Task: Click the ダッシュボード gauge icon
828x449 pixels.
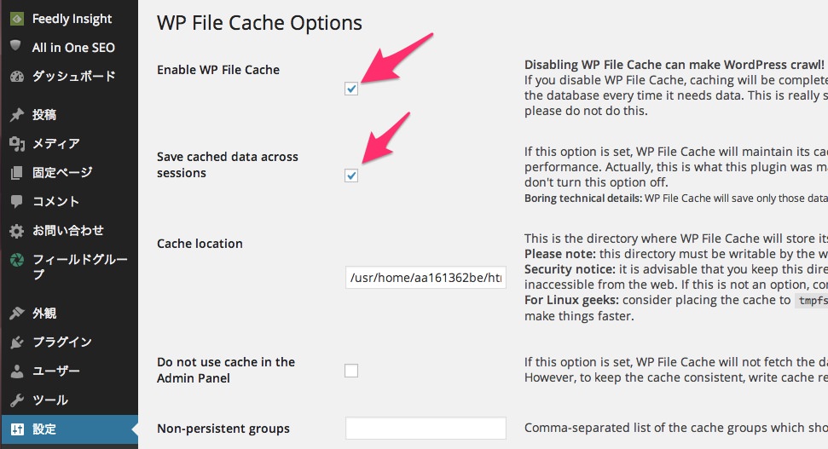Action: tap(17, 77)
